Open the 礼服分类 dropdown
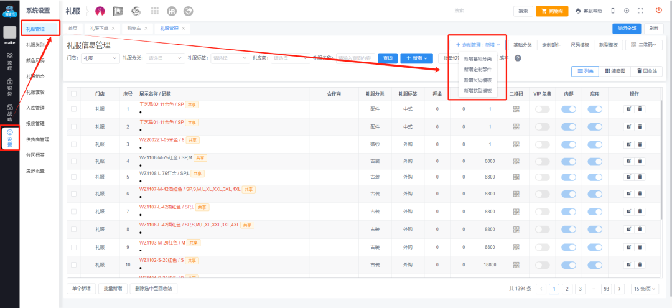 (164, 58)
